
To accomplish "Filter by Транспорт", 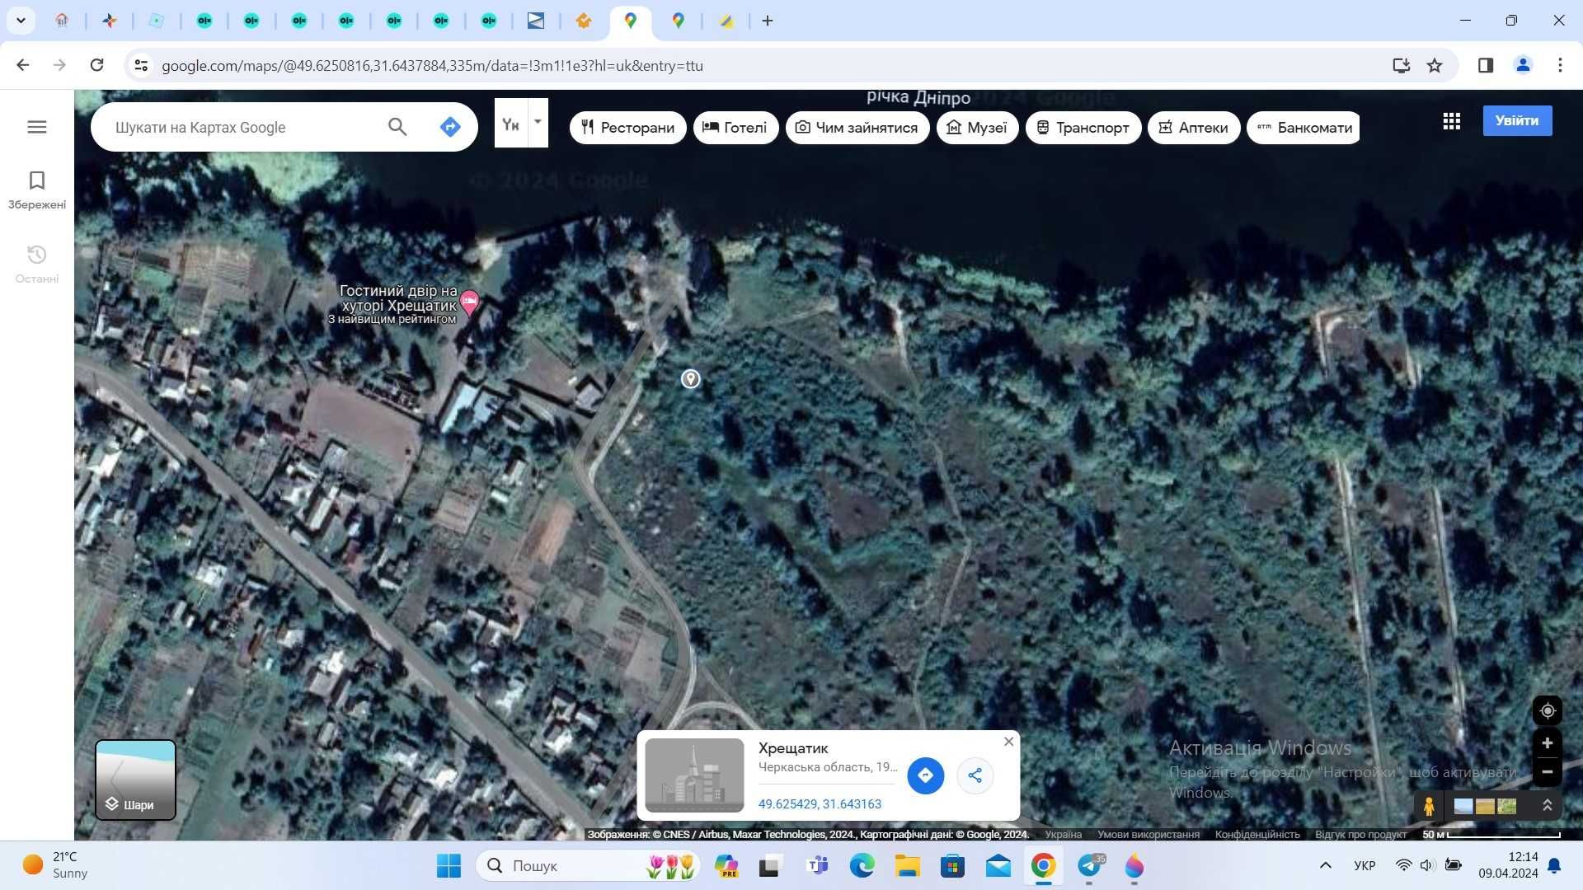I will (1083, 128).
